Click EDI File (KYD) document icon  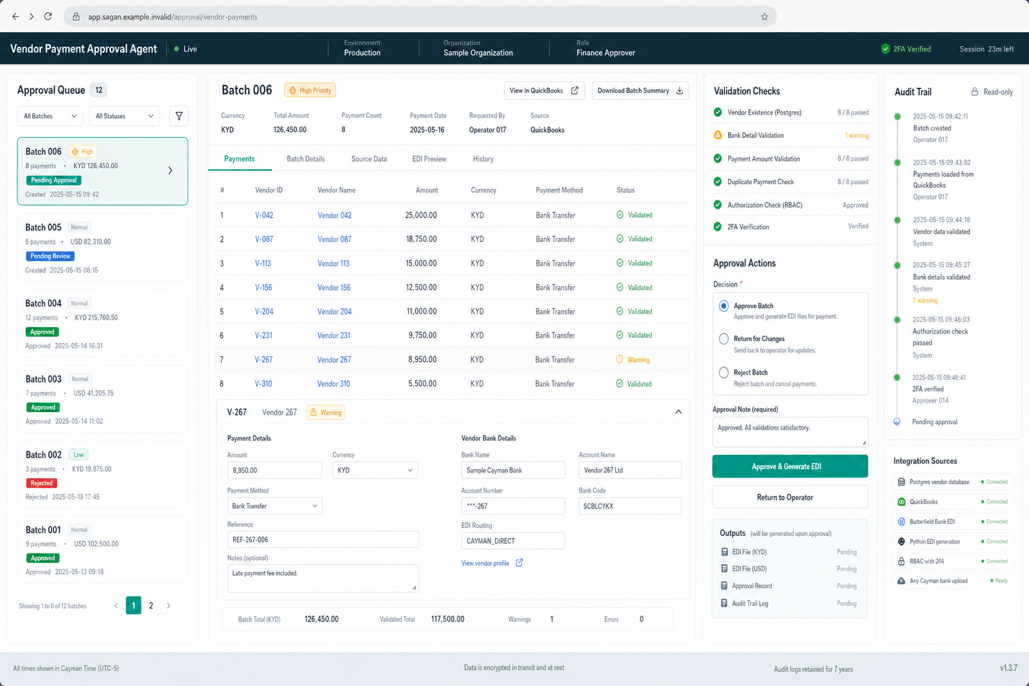click(724, 552)
